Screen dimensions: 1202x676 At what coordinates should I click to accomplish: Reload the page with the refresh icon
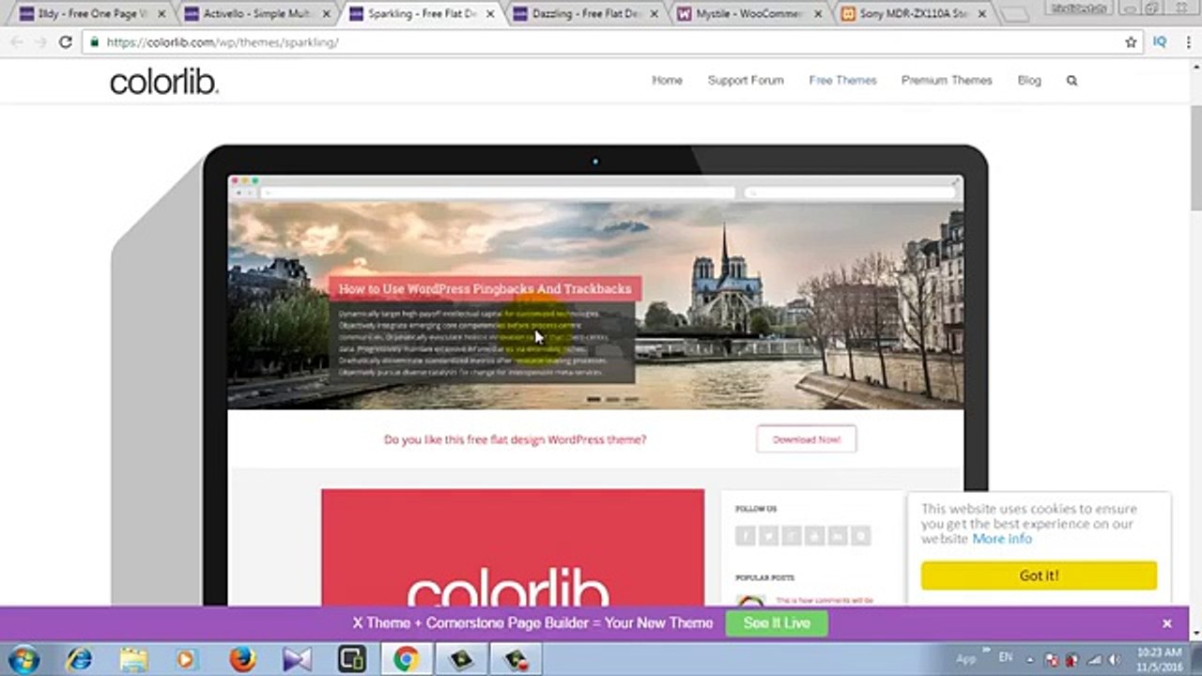pos(65,42)
